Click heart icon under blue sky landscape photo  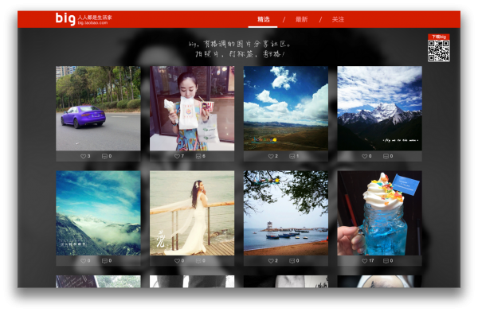click(x=271, y=156)
